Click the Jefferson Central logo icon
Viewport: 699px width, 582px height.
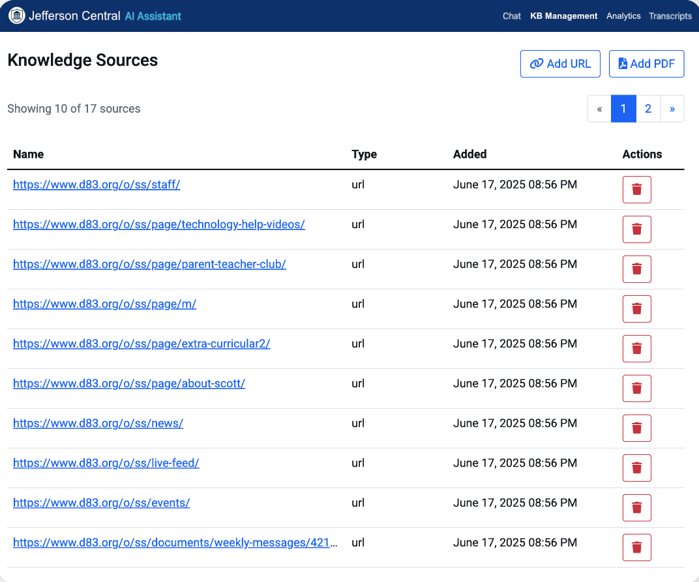(17, 16)
